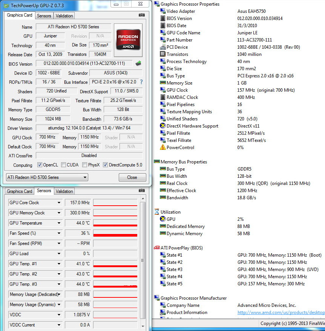
Task: Click the Radeon Graphics AMD logo
Action: point(128,40)
